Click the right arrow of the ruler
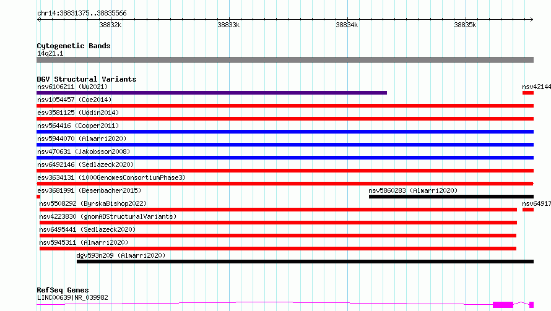This screenshot has height=311, width=551. tap(532, 19)
